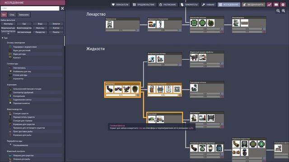Collapse the 'Еда' category tree
This screenshot has height=162, width=289.
coord(3,38)
